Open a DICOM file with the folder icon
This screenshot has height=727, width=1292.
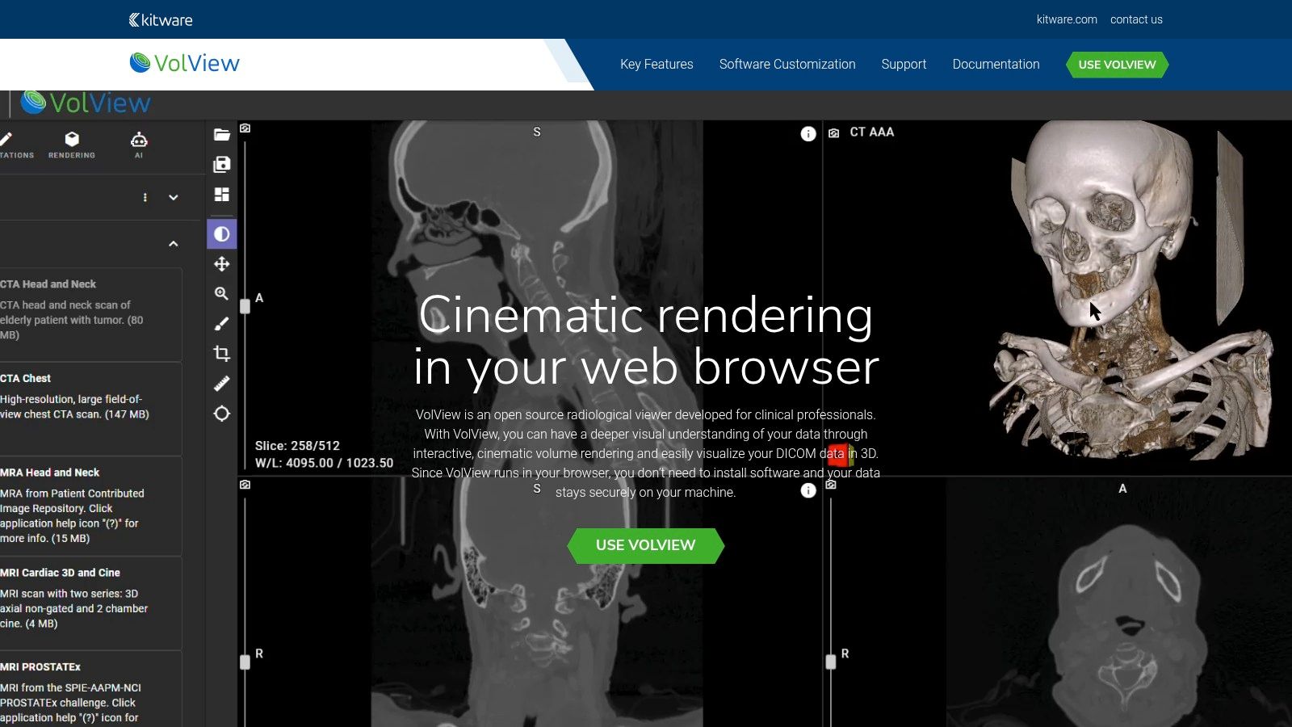point(222,134)
